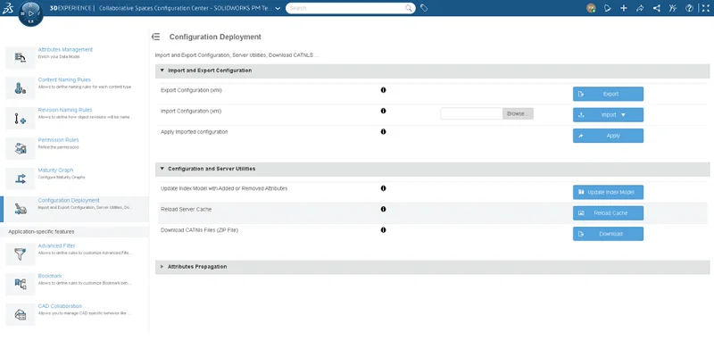Screen dimensions: 714x357
Task: Expand the Attributes Propagation section
Action: click(x=162, y=266)
